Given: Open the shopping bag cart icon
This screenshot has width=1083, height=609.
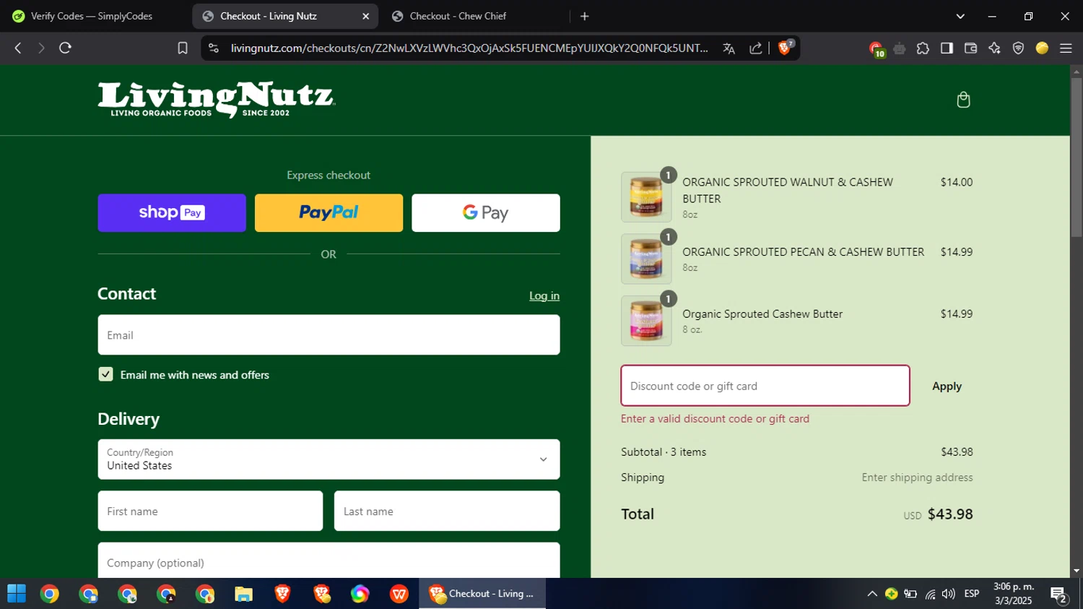Looking at the screenshot, I should click(963, 100).
